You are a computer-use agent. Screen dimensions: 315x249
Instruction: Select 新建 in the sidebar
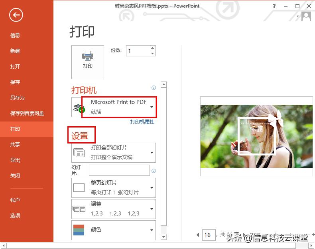coord(15,51)
